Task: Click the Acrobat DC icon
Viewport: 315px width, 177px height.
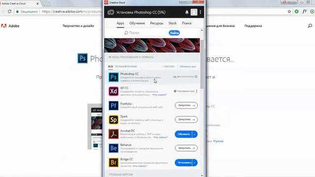Action: 114,134
